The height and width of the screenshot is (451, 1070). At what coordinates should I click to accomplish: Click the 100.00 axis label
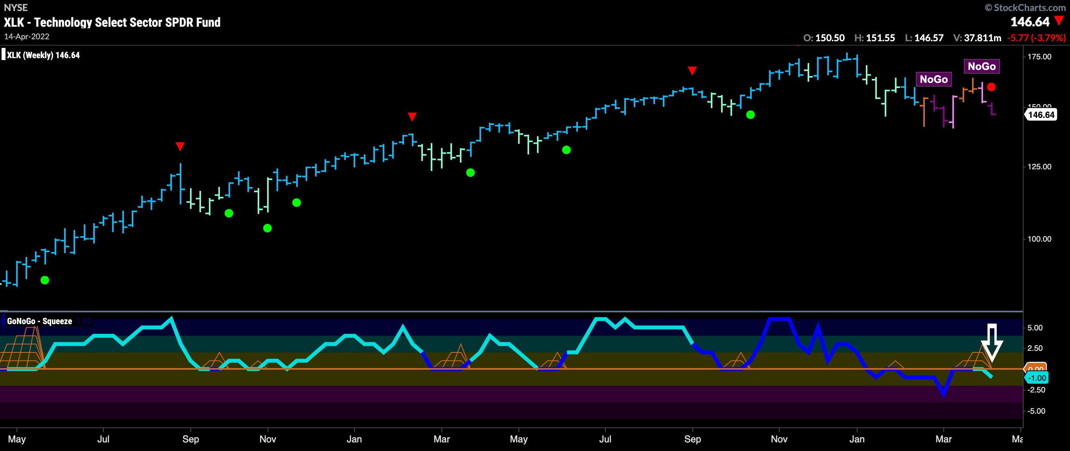pos(1039,239)
